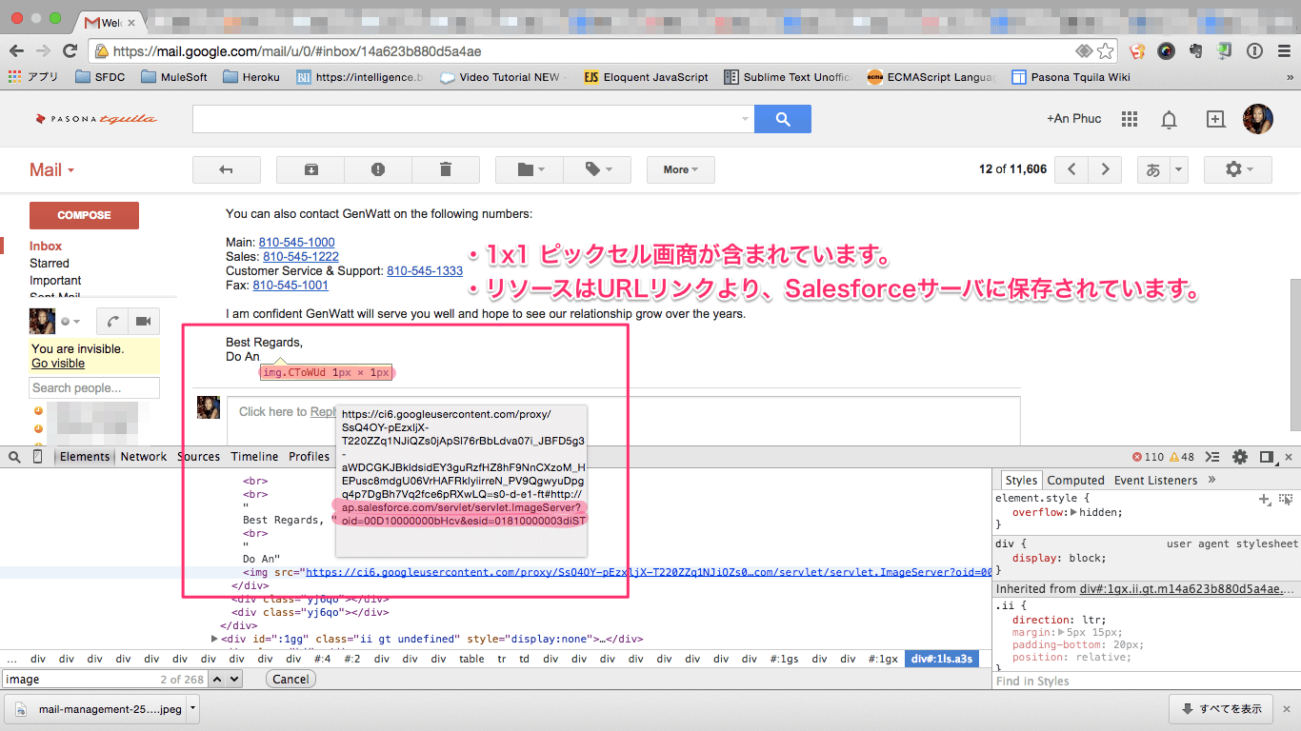The height and width of the screenshot is (731, 1301).
Task: Open search options arrow in search box
Action: point(745,119)
